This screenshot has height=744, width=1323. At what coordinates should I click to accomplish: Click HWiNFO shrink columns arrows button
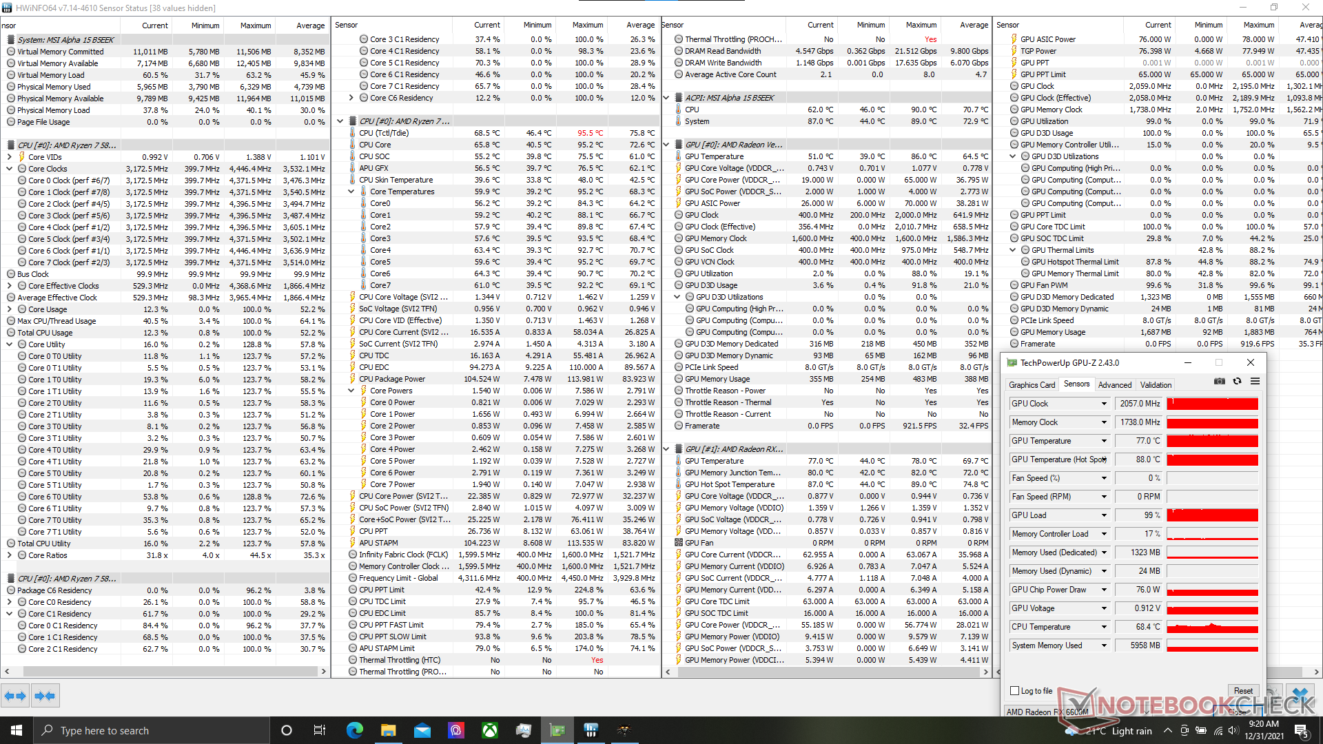[x=45, y=696]
